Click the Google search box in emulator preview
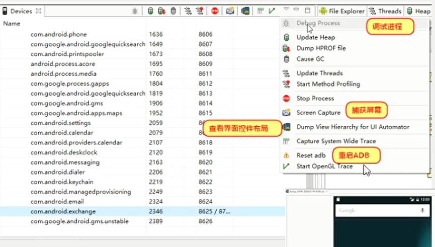Viewport: 435px width, 247px height. 383,211
